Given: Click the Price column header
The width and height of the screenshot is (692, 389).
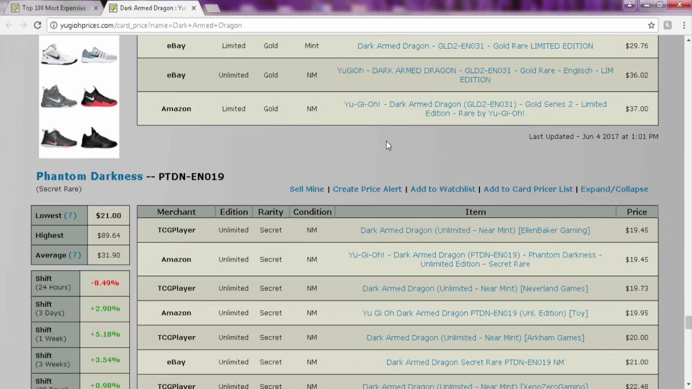Looking at the screenshot, I should click(637, 212).
